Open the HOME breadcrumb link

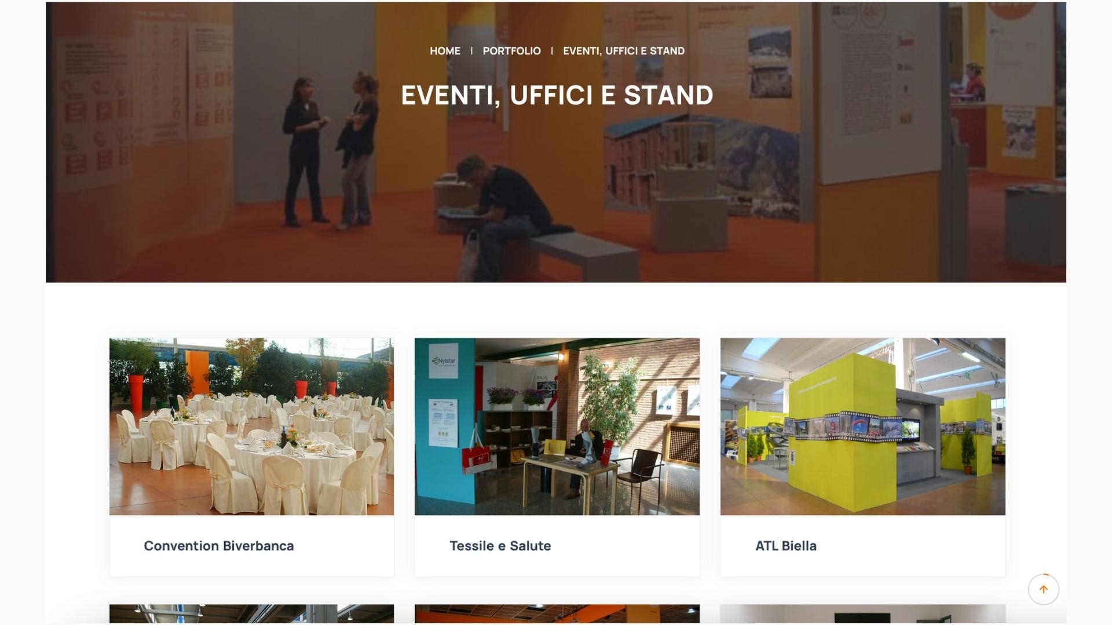(x=445, y=51)
